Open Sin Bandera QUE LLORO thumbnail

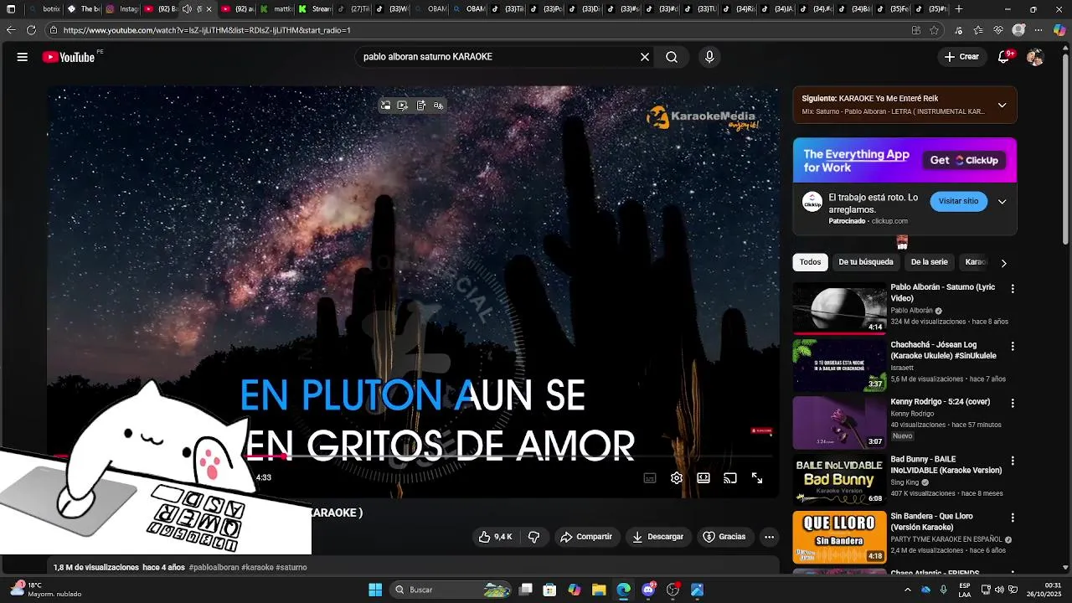pyautogui.click(x=839, y=537)
